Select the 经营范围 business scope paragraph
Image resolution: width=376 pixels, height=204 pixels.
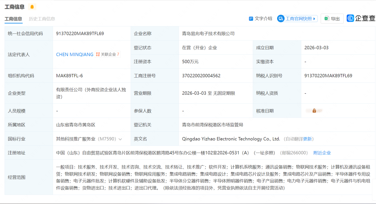[x=213, y=178]
